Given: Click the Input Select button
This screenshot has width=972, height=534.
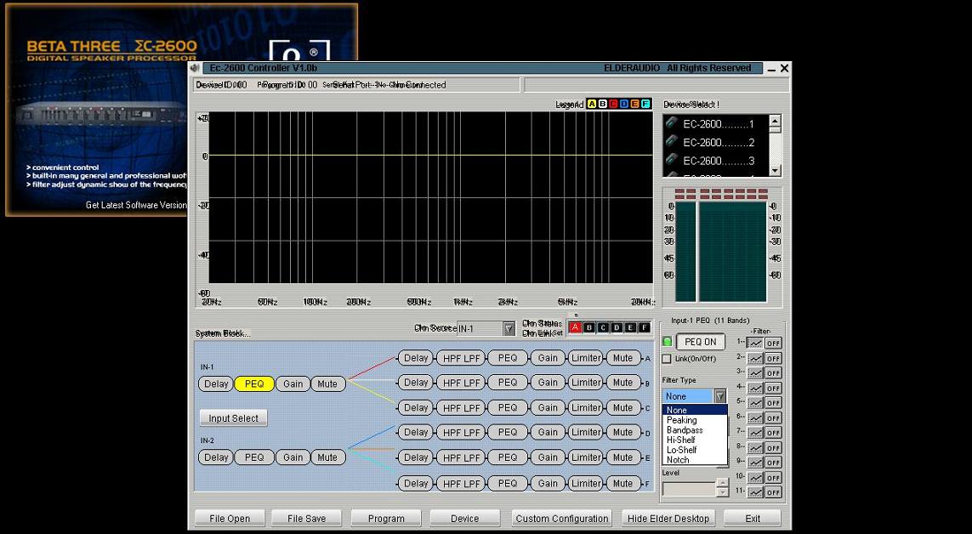Looking at the screenshot, I should coord(233,418).
